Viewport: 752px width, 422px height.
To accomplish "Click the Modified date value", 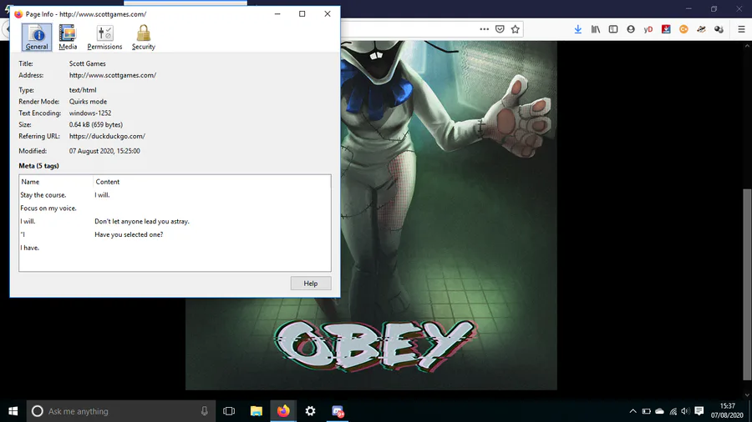I will tap(104, 151).
